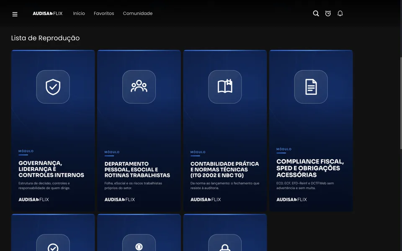Open Departamento Pessoal, eSocial module title
The height and width of the screenshot is (251, 402).
[x=137, y=169]
